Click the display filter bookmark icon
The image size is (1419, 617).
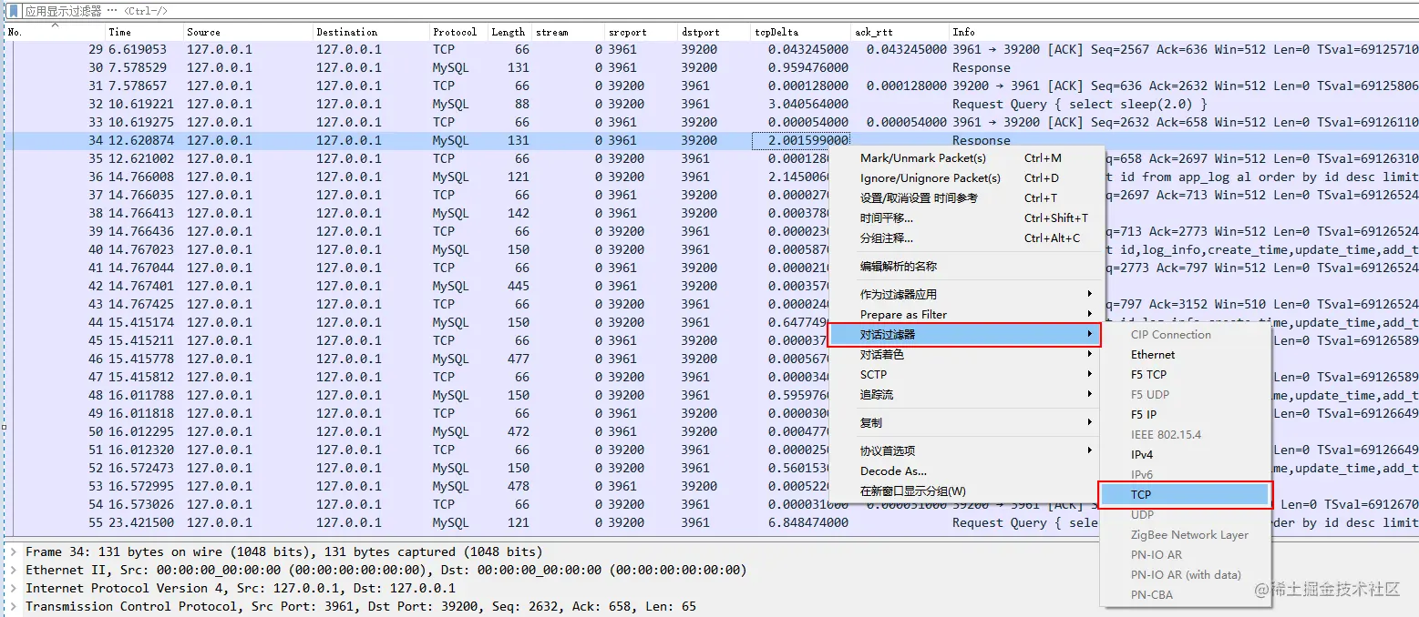(x=13, y=11)
